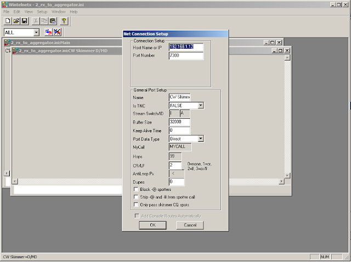This screenshot has width=351, height=262.
Task: Click the connect ports toolbar icon
Action: click(48, 32)
